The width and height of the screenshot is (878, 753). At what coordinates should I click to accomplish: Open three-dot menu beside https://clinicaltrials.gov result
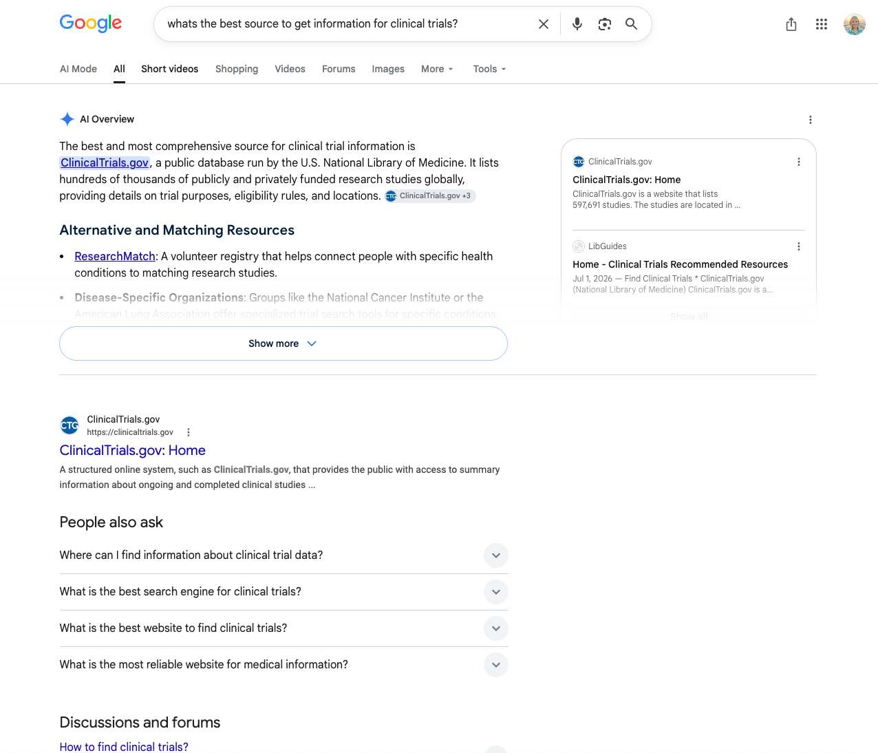point(189,432)
